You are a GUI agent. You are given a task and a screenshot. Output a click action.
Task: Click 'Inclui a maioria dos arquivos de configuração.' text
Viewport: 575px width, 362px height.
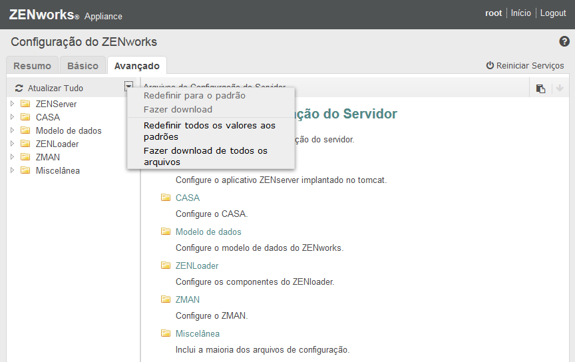tap(263, 349)
